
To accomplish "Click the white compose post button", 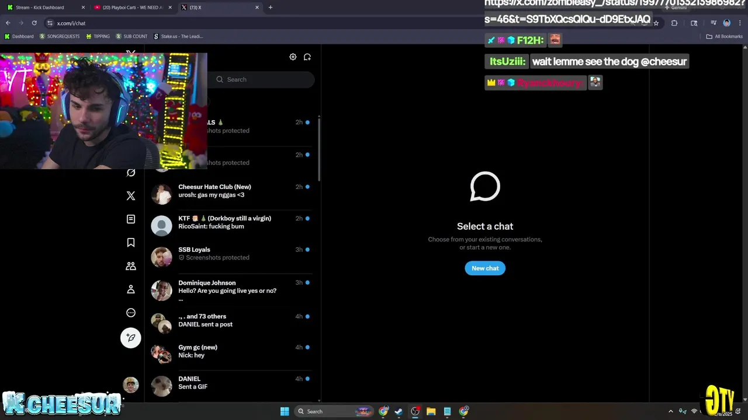I will point(131,337).
